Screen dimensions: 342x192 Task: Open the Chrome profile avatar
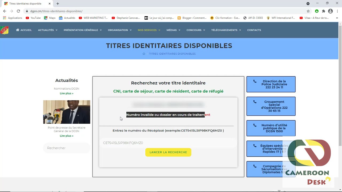[x=331, y=11]
